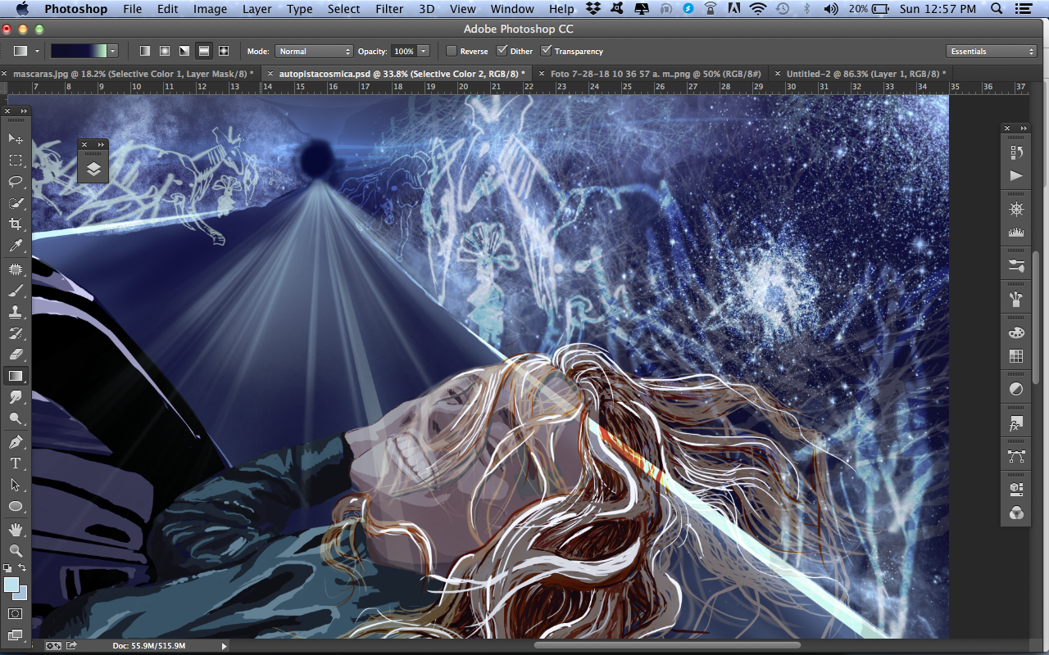Select the Quick Selection tool
This screenshot has height=655, width=1049.
[16, 202]
